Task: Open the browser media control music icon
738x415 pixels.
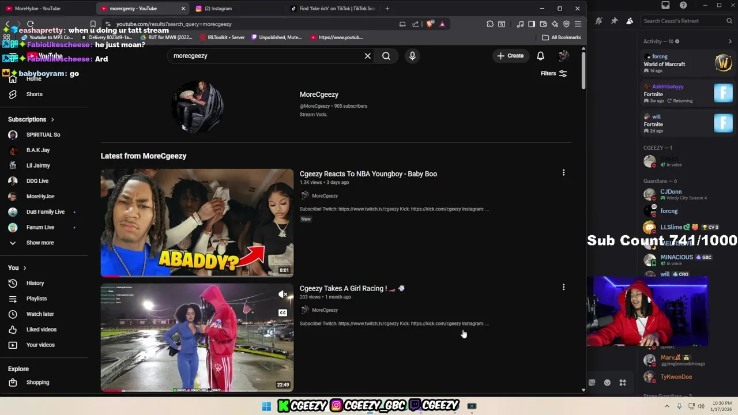Action: (x=520, y=24)
